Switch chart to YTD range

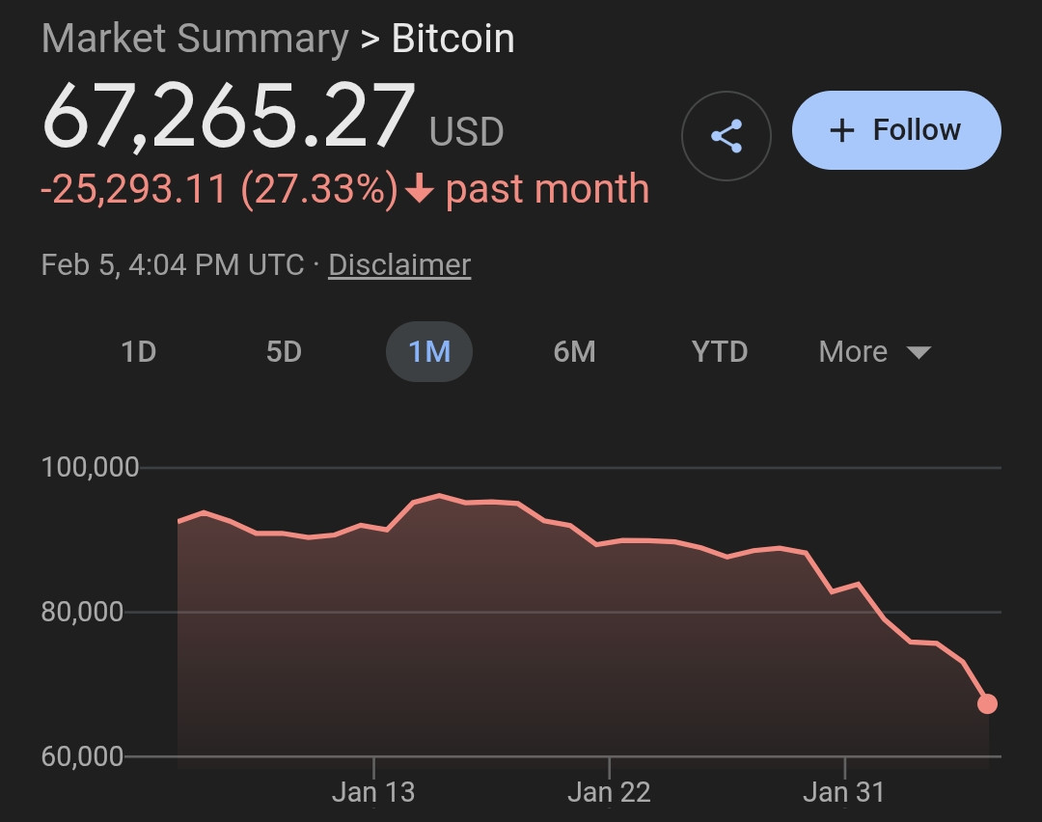click(720, 351)
